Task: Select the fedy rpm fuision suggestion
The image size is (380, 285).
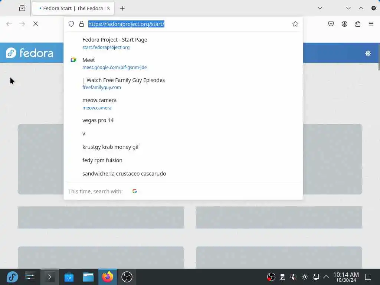Action: (183, 160)
